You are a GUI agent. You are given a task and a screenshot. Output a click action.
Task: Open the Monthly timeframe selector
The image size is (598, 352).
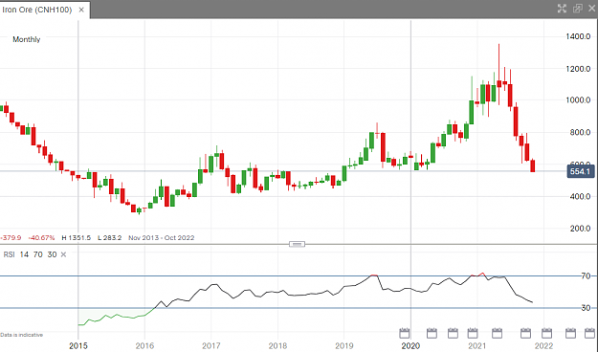point(27,39)
